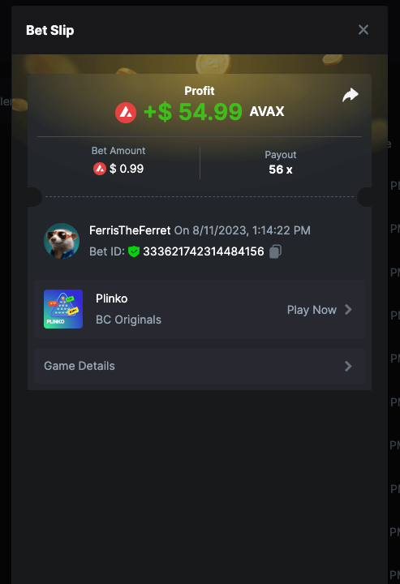Select the Bet ID number 333621742314484156
The image size is (400, 584).
click(204, 251)
